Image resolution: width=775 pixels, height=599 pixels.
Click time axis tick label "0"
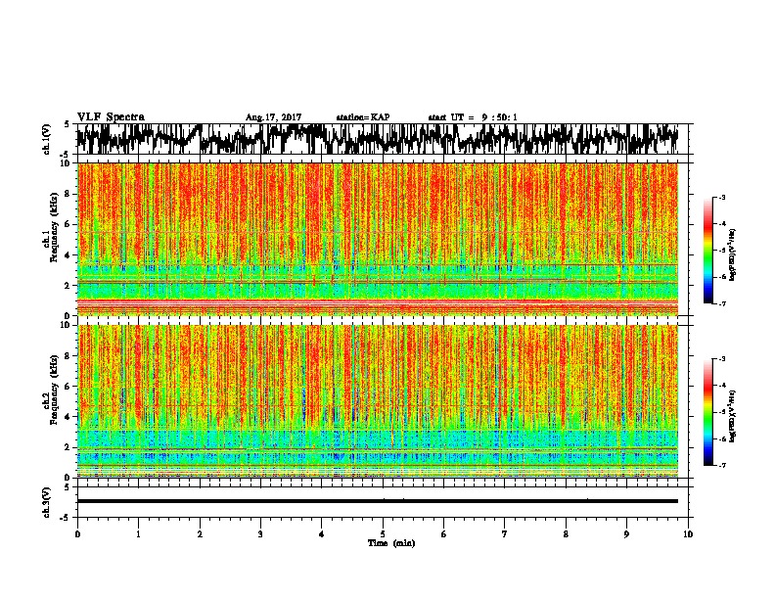click(x=77, y=534)
